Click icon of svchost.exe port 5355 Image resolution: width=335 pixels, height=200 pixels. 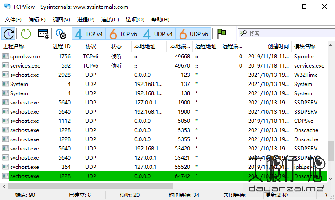(6, 139)
